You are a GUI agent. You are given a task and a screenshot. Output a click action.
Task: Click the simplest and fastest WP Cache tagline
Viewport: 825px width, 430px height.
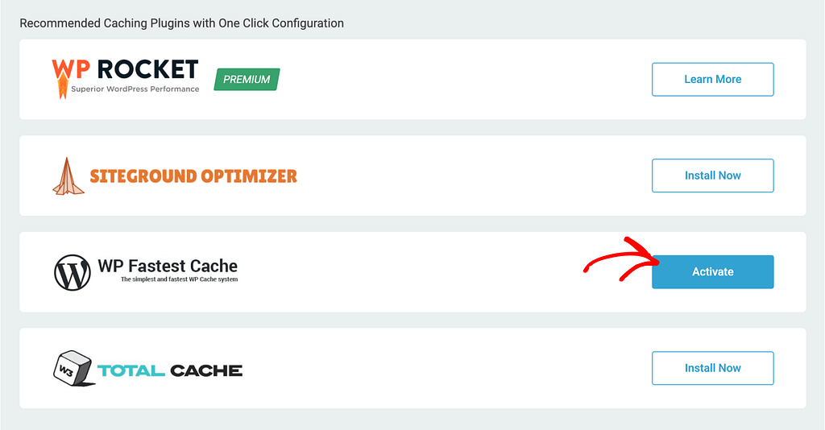180,279
